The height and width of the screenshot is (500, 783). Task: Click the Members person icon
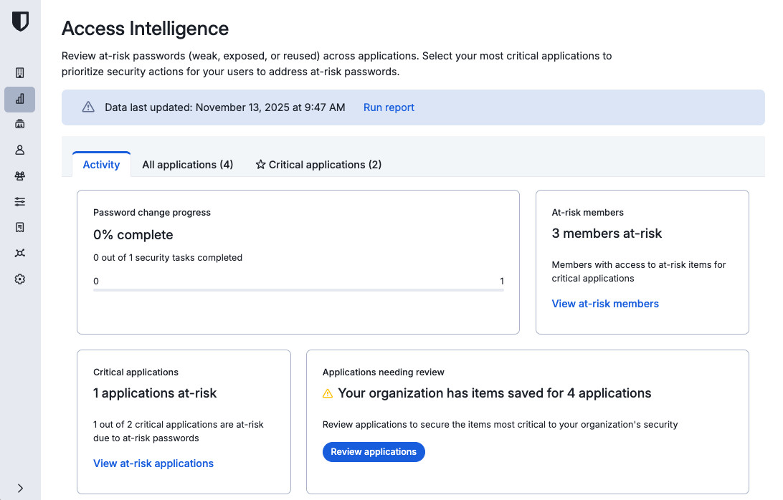19,150
